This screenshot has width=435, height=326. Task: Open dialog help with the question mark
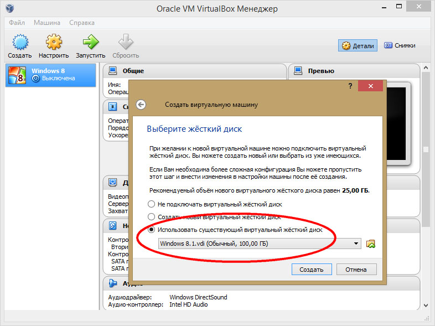[350, 86]
